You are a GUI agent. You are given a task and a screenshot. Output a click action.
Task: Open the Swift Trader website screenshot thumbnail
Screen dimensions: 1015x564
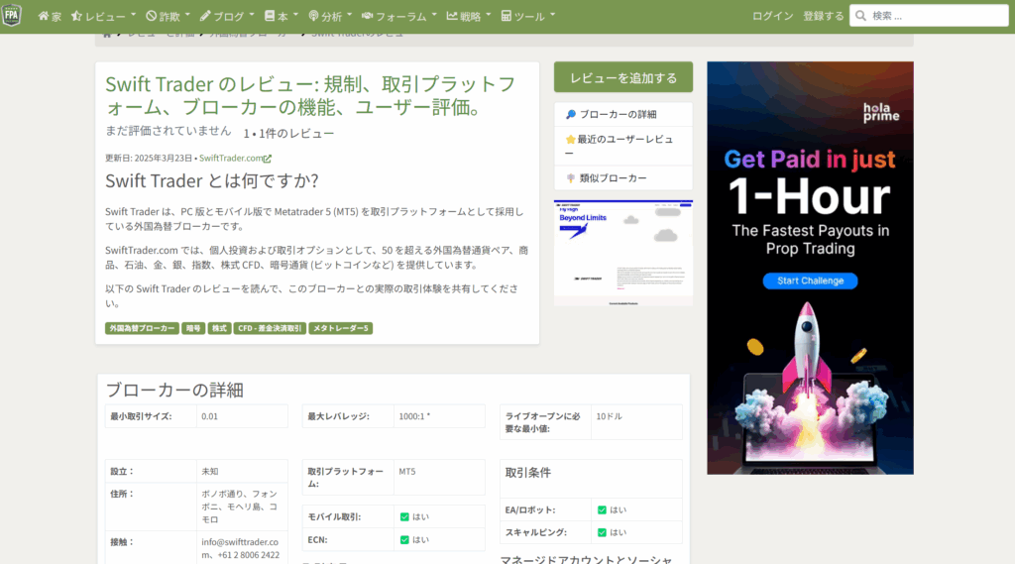[x=623, y=253]
